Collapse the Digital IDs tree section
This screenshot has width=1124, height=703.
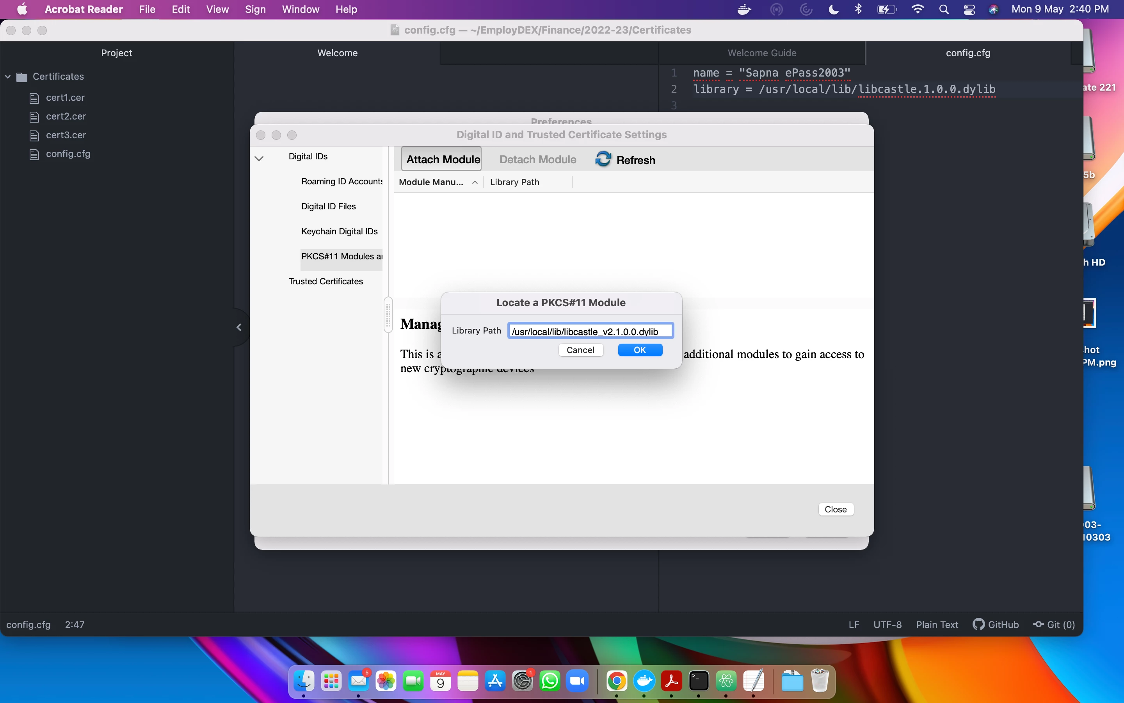[259, 159]
